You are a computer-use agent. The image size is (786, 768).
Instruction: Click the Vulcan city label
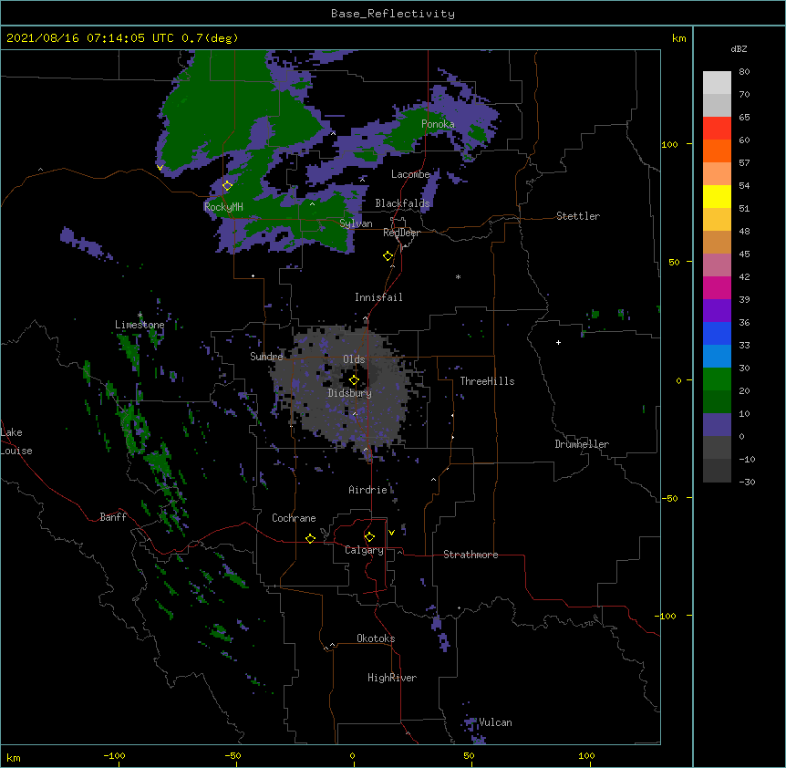[495, 722]
